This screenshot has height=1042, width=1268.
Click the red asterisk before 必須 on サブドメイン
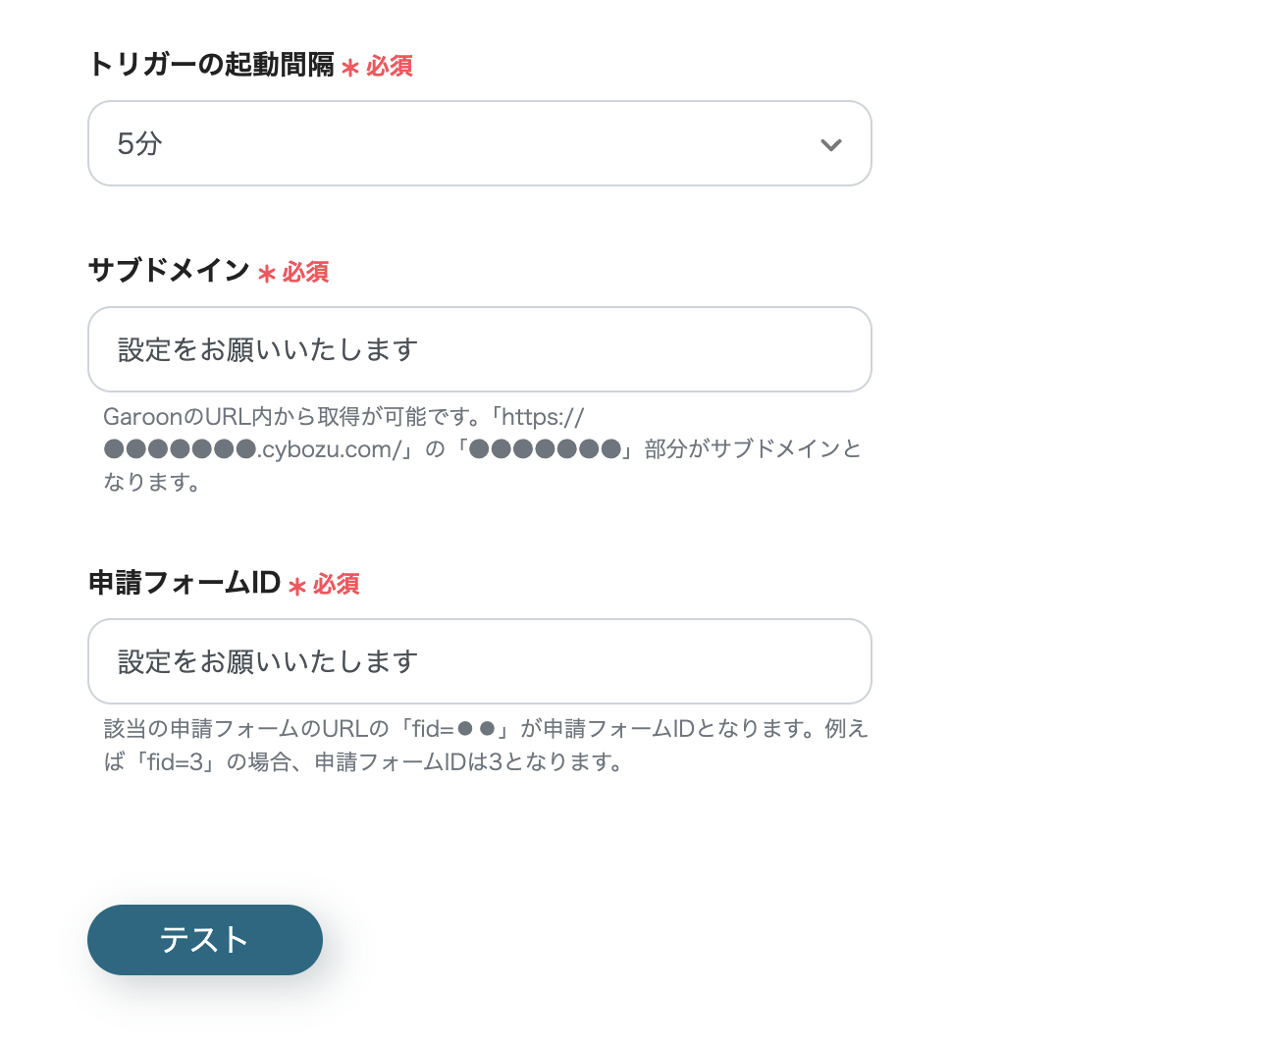pyautogui.click(x=265, y=273)
